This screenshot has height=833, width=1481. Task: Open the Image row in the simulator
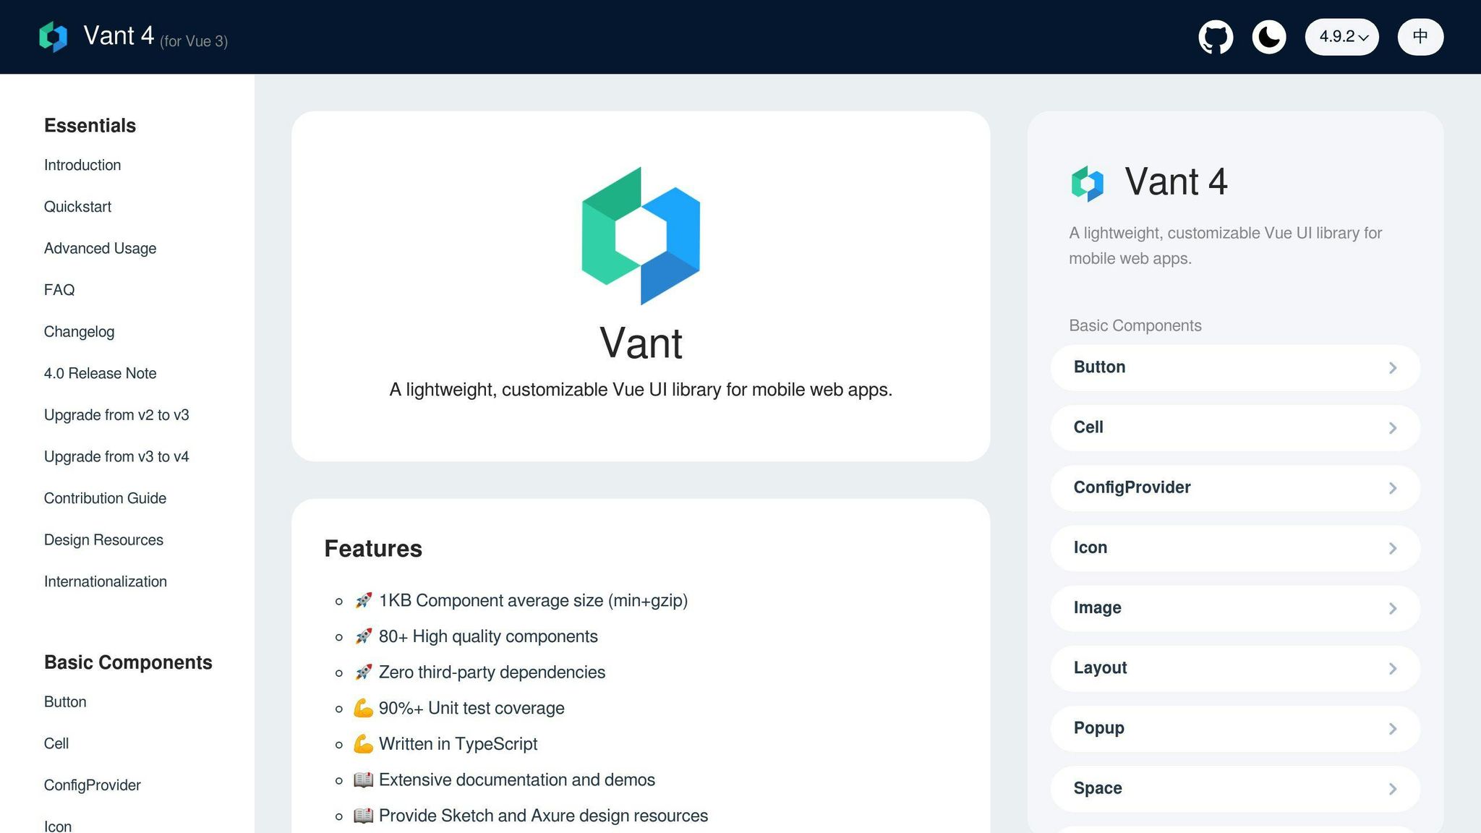coord(1235,608)
